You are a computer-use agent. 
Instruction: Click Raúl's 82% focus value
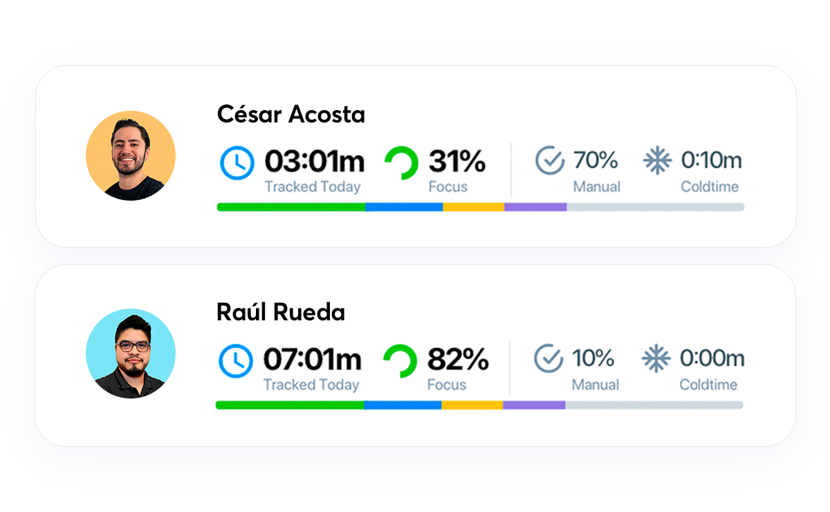point(458,359)
